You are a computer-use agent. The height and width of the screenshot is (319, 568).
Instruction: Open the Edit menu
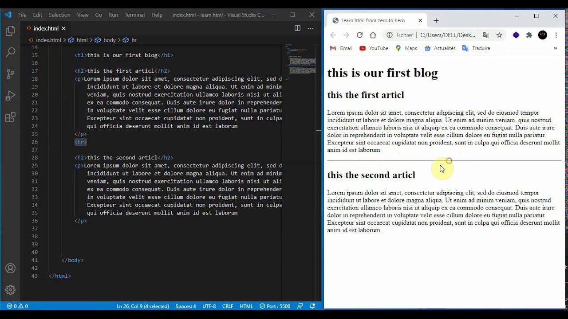tap(38, 15)
